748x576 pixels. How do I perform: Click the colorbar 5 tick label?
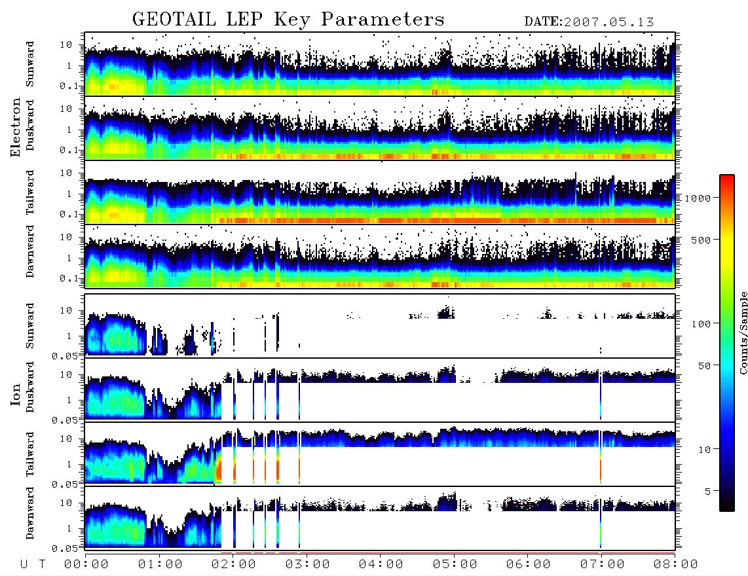click(x=708, y=491)
